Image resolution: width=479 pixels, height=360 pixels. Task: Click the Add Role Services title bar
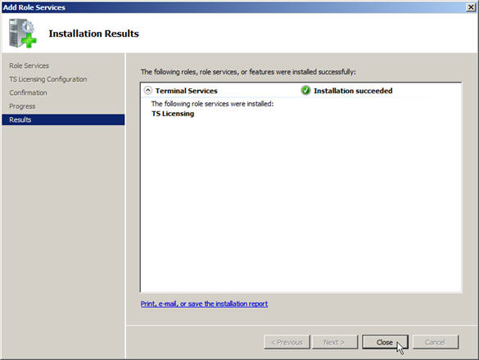tap(233, 7)
